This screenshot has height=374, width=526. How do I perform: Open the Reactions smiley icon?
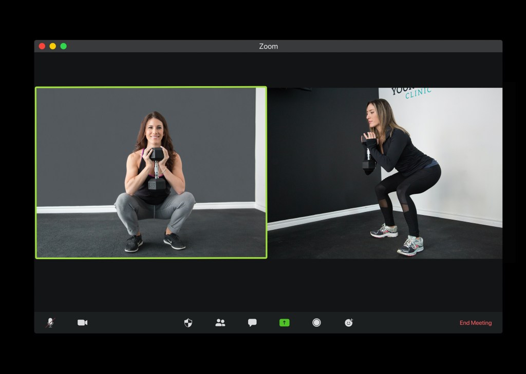(349, 323)
